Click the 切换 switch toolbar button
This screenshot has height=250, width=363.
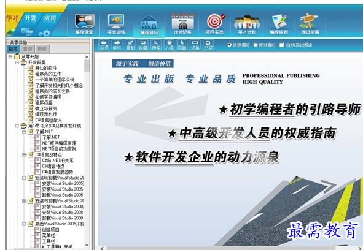195,45
